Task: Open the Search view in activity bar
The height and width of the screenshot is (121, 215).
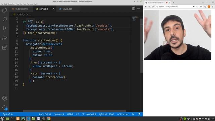Action: click(4, 19)
